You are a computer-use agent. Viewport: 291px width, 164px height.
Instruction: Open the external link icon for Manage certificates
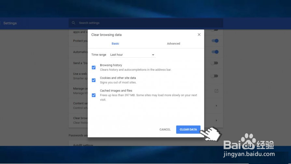pos(216,91)
